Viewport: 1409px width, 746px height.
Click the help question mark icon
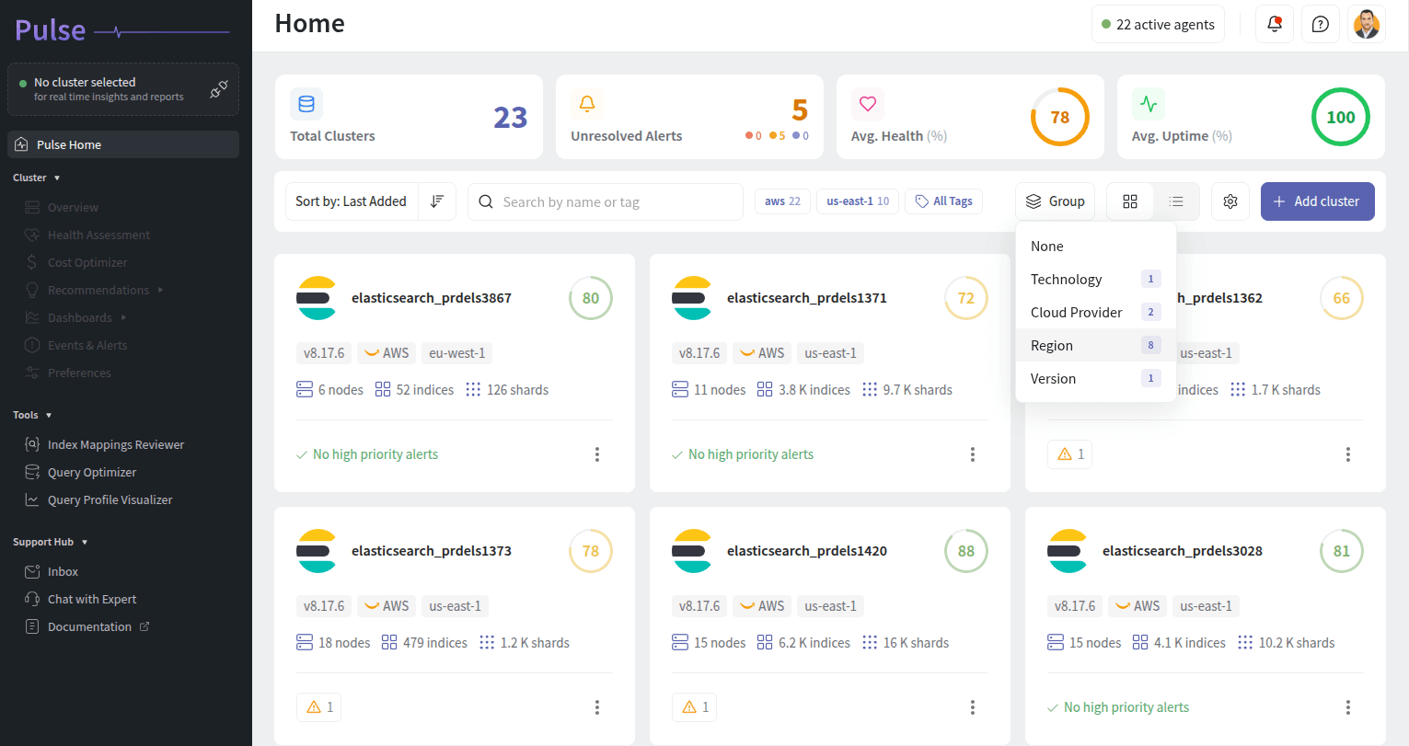pos(1321,25)
